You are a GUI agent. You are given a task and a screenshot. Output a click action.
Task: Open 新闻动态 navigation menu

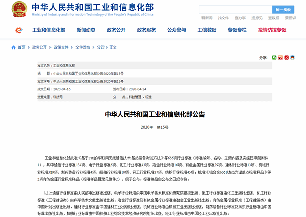point(86,30)
